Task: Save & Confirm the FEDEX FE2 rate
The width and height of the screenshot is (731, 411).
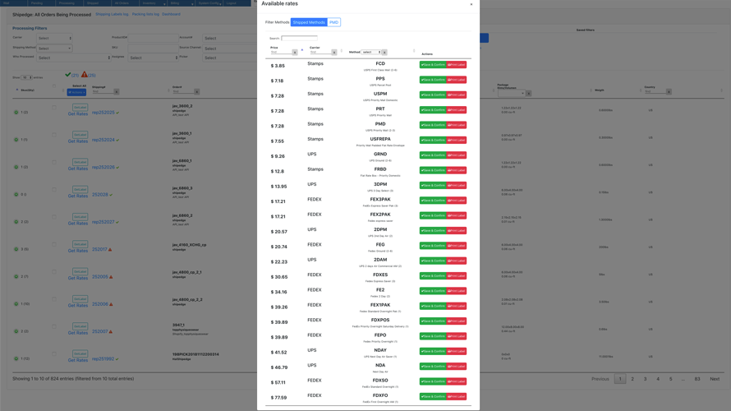Action: [x=433, y=291]
